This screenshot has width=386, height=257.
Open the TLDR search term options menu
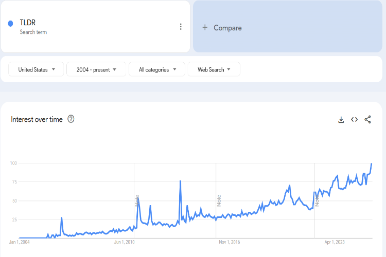tap(181, 27)
